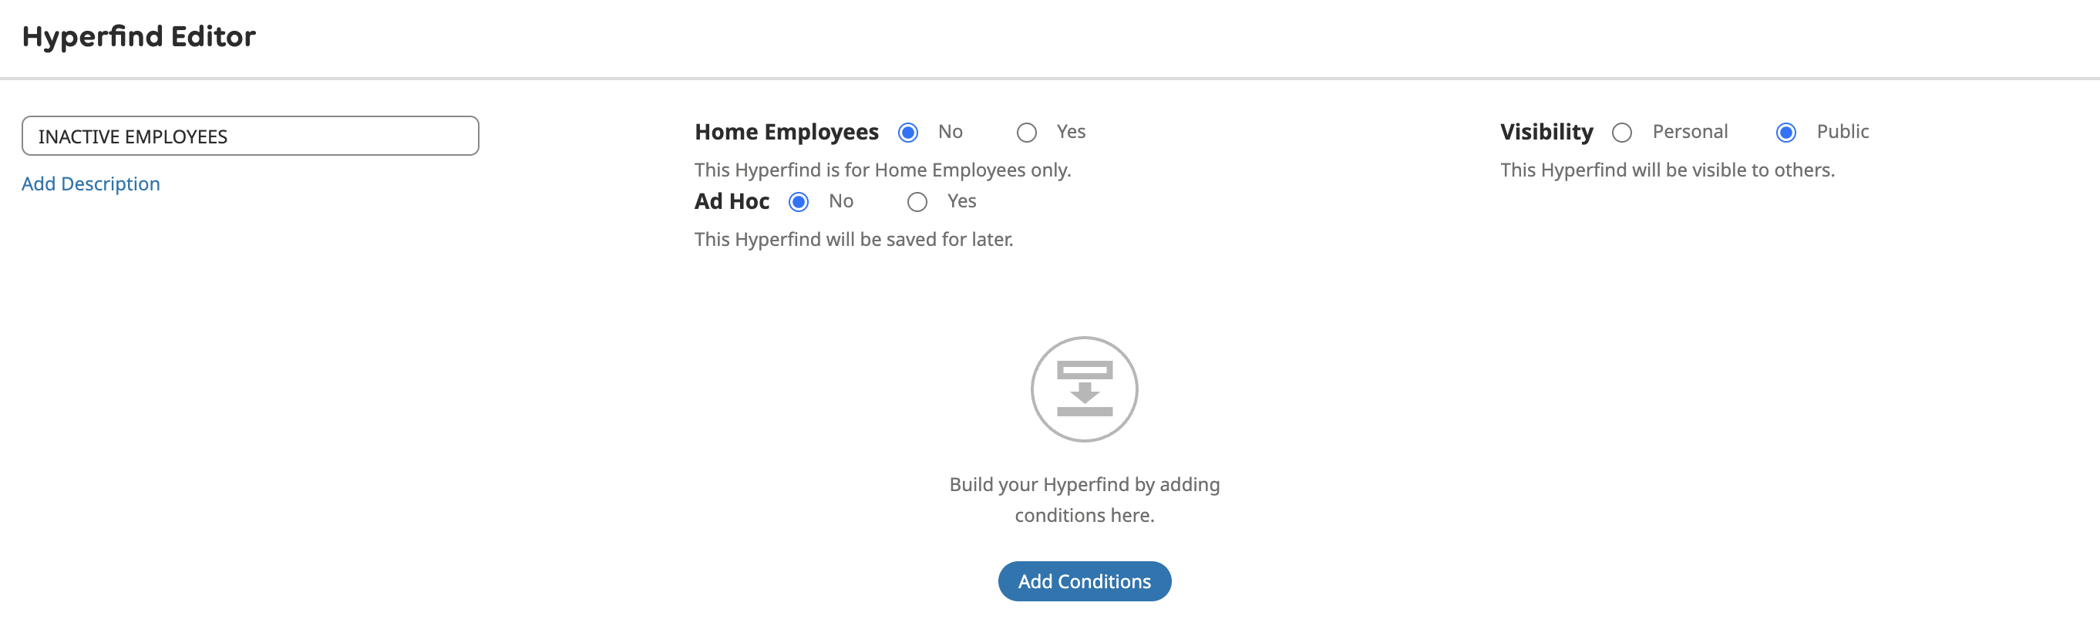The width and height of the screenshot is (2100, 626).
Task: Open the Add Description link
Action: 90,183
